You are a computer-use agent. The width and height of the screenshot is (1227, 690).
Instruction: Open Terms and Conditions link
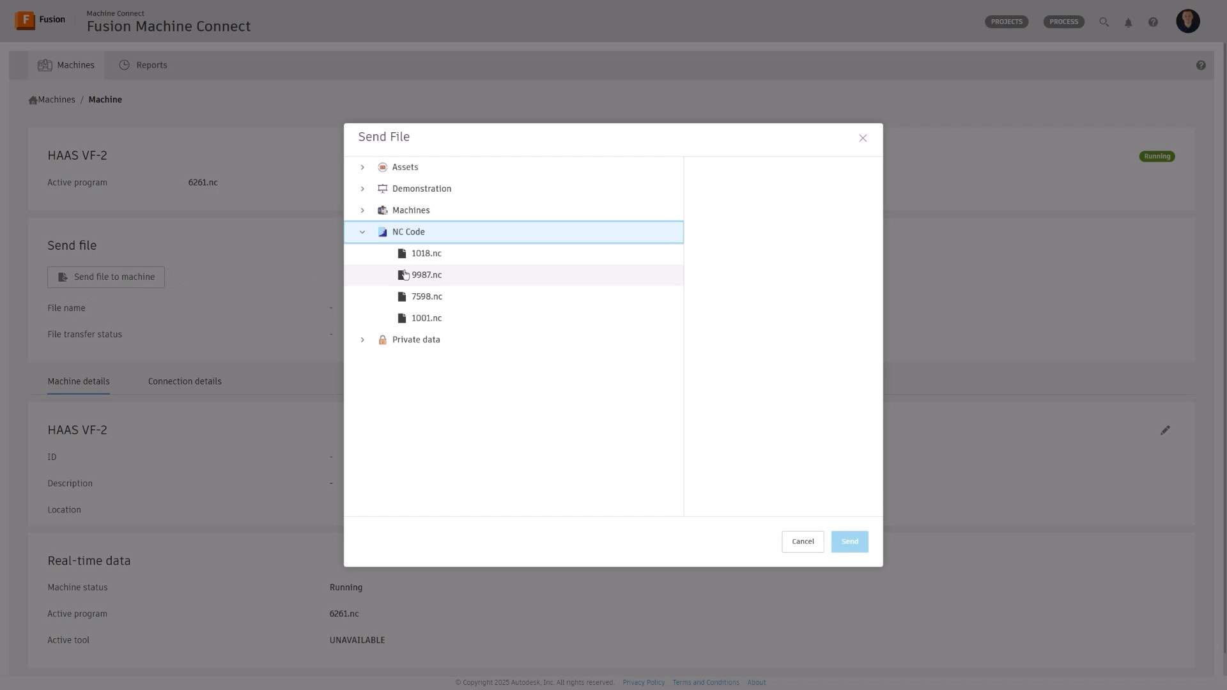coord(706,682)
